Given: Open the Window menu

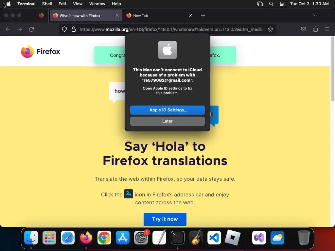Looking at the screenshot, I should 97,4.
